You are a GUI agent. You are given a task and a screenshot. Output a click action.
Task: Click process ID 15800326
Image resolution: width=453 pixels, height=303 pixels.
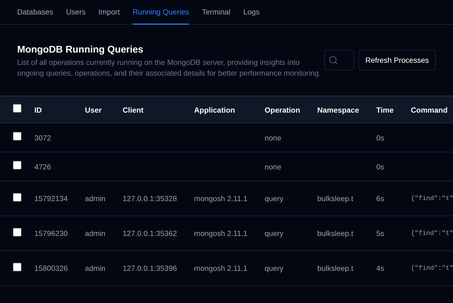(x=51, y=268)
